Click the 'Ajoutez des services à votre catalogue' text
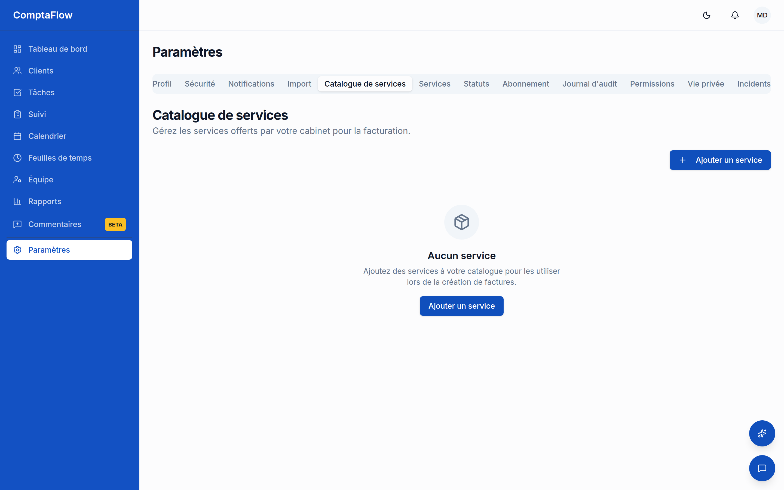 click(462, 276)
